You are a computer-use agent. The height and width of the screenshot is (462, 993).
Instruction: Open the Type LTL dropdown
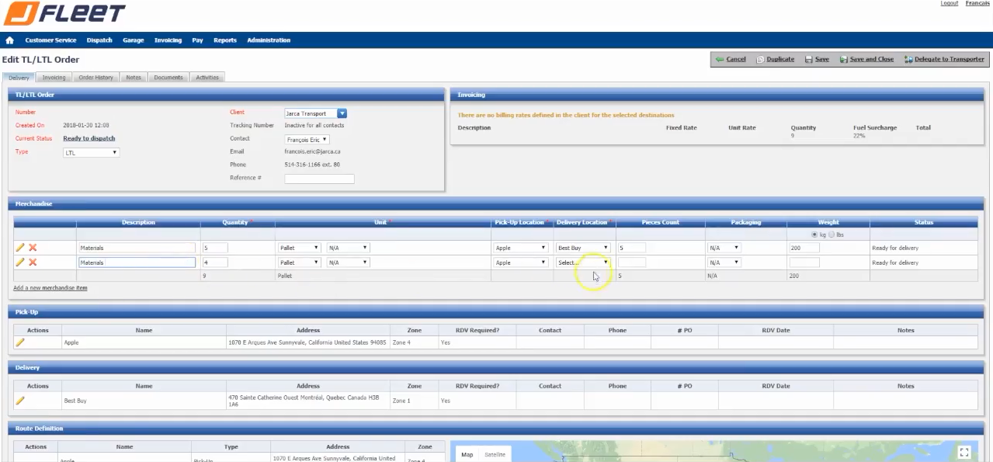[x=91, y=153]
